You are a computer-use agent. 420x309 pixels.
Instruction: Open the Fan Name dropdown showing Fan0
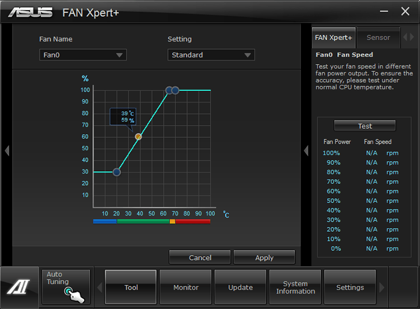83,55
